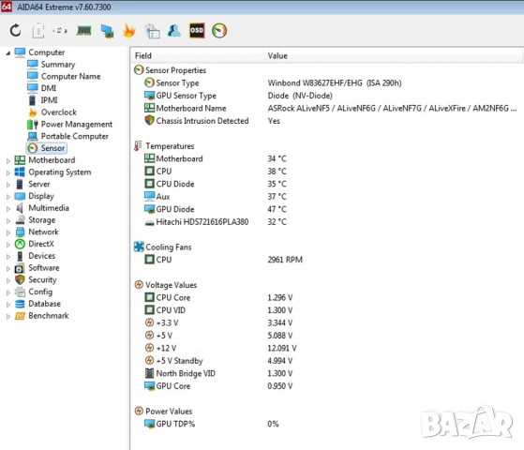Viewport: 524px width, 450px height.
Task: Open the monitor diagnostics toolbar icon
Action: tap(107, 31)
